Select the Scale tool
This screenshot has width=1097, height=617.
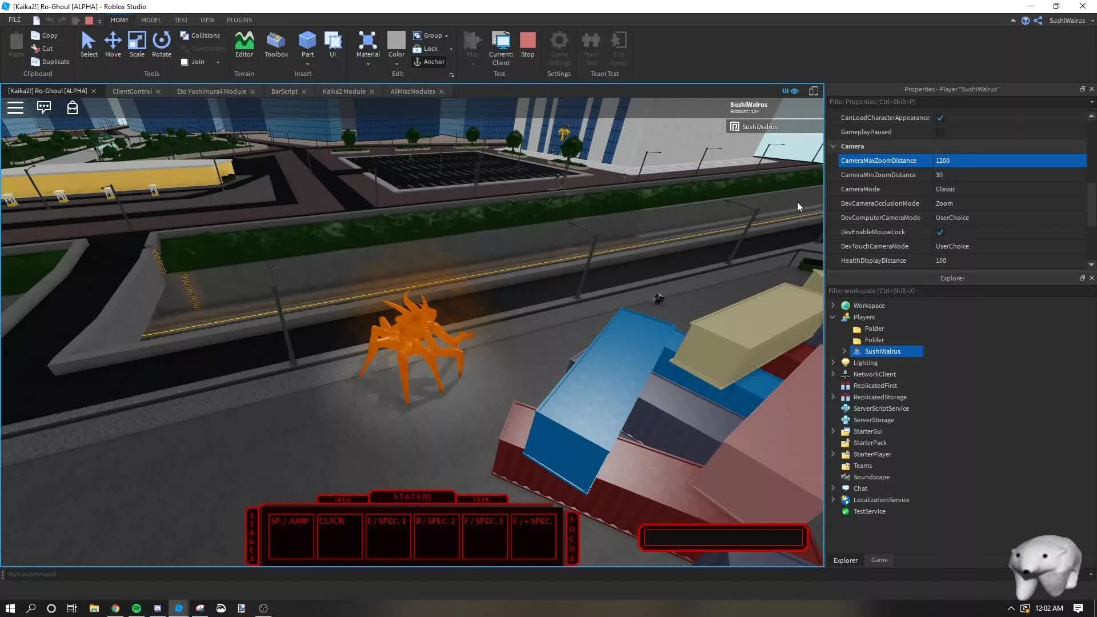click(x=137, y=45)
